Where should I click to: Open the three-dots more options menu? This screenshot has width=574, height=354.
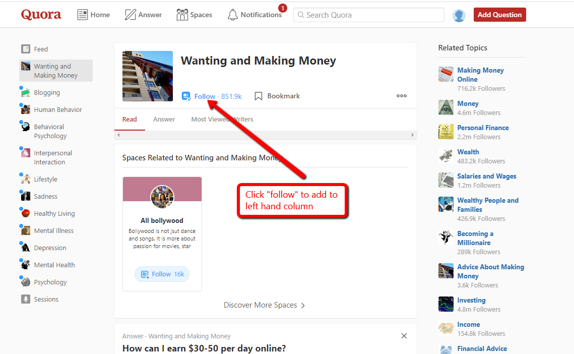point(402,96)
